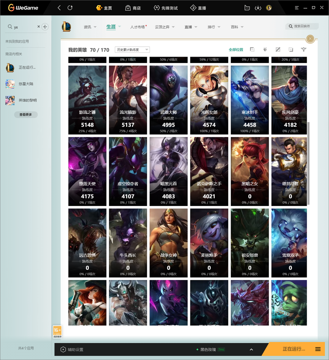
Task: Open the 流光镜影 hero card
Action: point(128,100)
